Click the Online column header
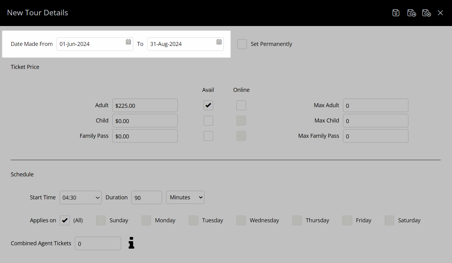Image resolution: width=452 pixels, height=263 pixels. [241, 90]
